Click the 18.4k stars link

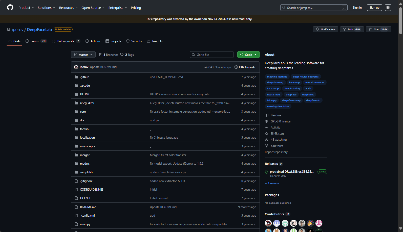(278, 134)
